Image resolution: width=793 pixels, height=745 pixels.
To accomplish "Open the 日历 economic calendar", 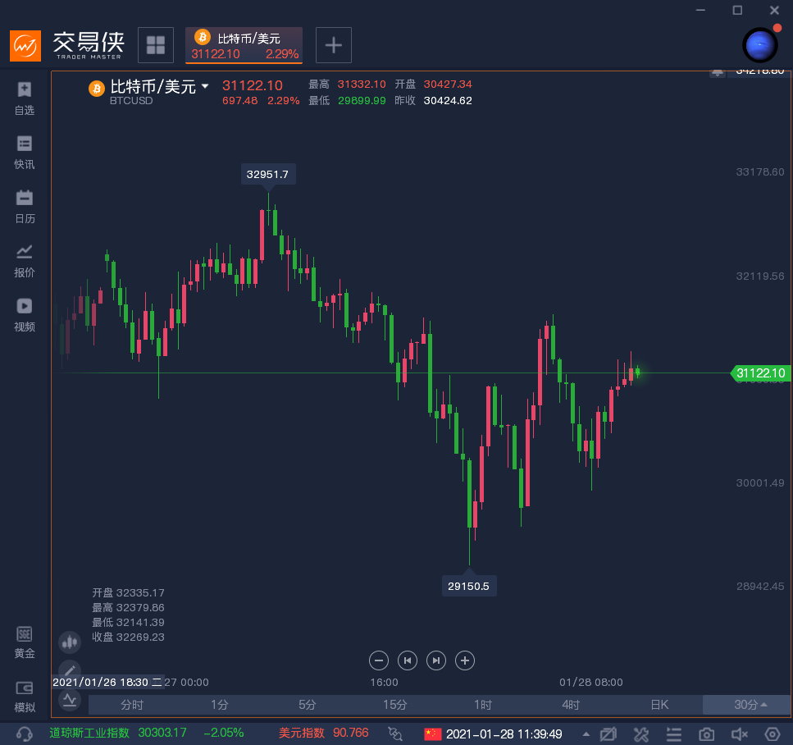I will 24,198.
